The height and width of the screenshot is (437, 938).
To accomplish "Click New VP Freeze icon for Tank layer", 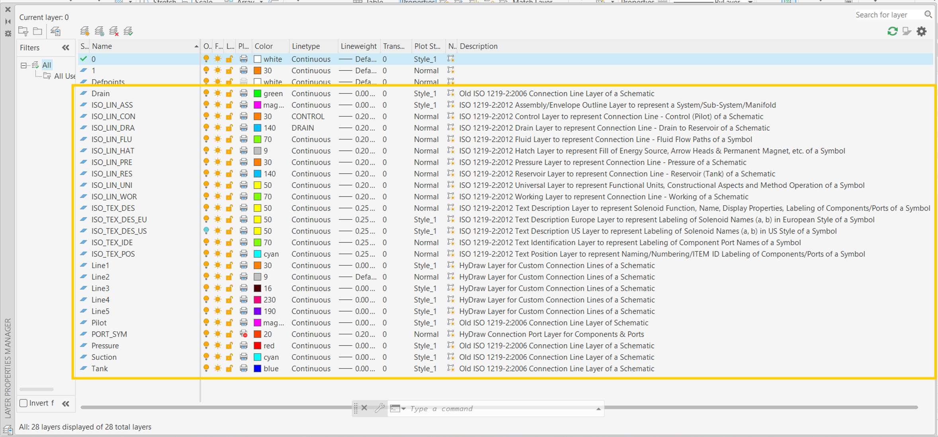I will coord(451,369).
